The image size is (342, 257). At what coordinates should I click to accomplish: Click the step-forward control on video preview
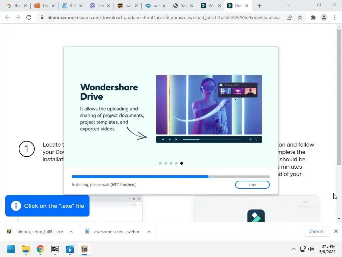[x=169, y=140]
